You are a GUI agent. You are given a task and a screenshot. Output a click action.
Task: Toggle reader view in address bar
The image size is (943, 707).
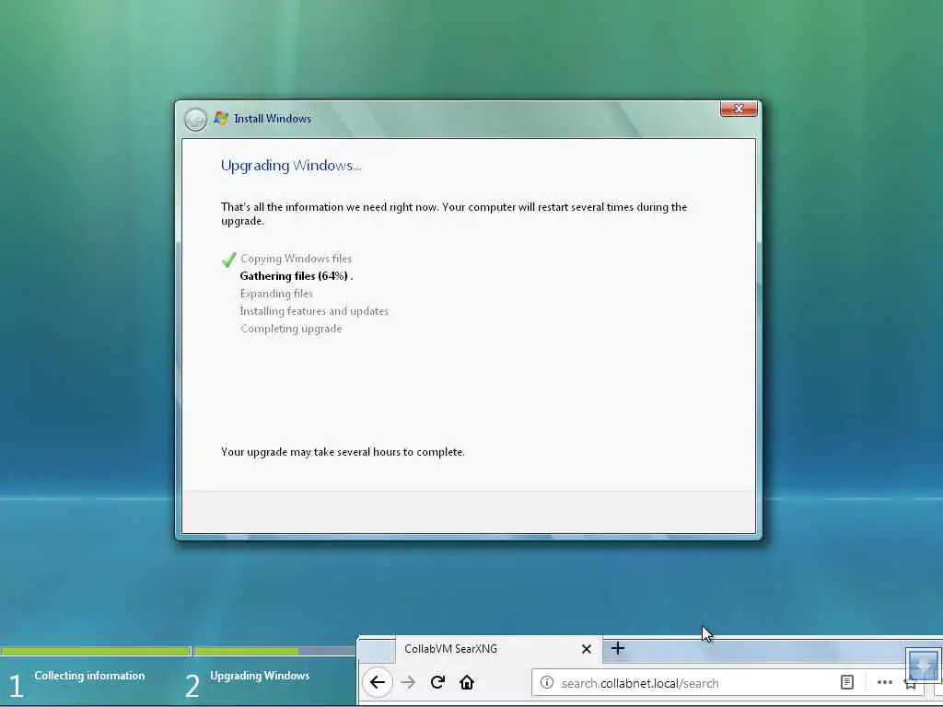click(x=847, y=682)
